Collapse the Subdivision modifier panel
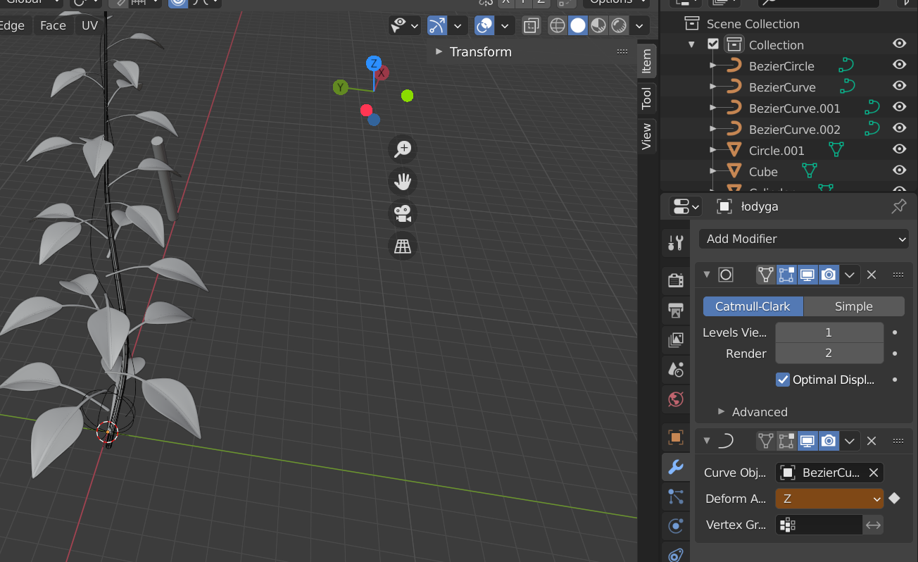This screenshot has height=562, width=918. 707,275
